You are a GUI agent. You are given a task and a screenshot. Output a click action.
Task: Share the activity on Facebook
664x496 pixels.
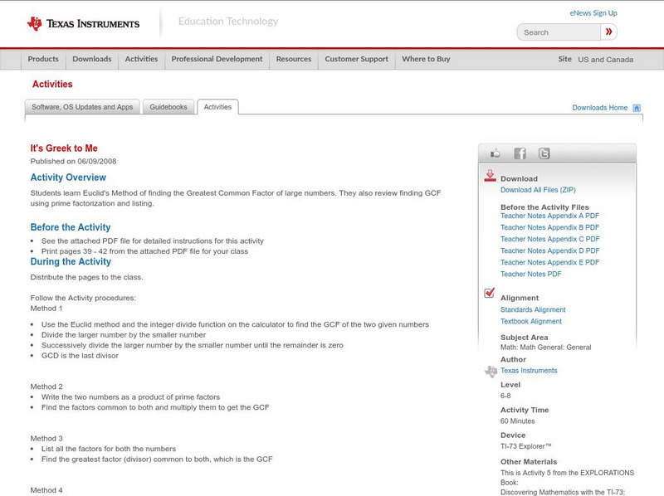[x=520, y=153]
